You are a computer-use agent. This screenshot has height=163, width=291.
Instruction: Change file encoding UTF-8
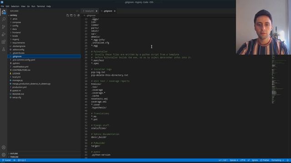(243, 160)
